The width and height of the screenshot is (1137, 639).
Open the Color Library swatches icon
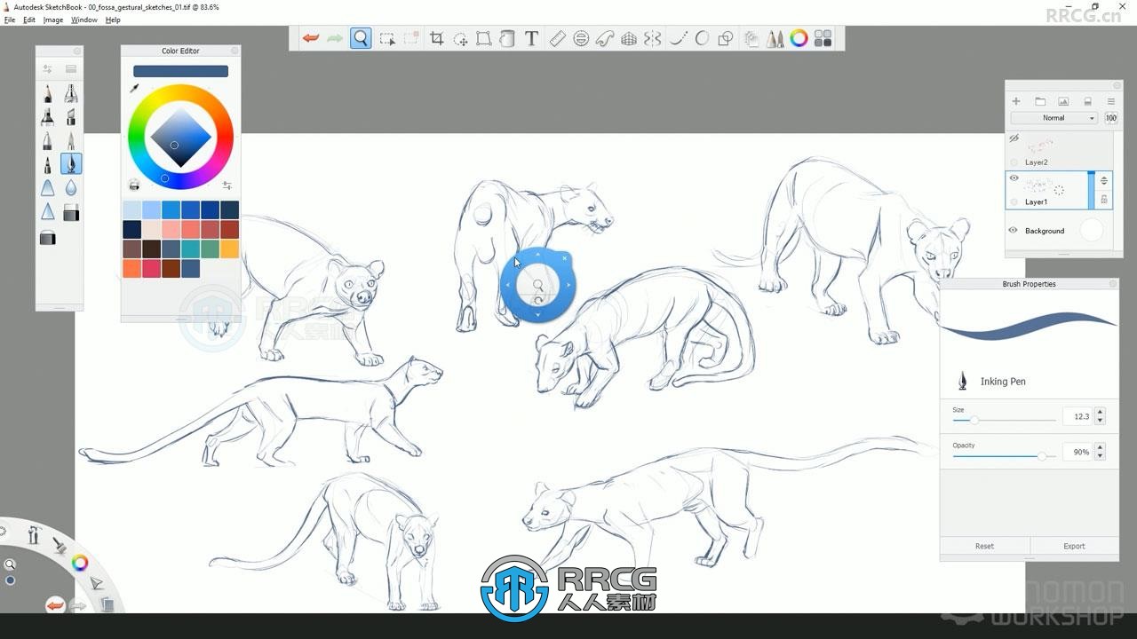(x=823, y=38)
